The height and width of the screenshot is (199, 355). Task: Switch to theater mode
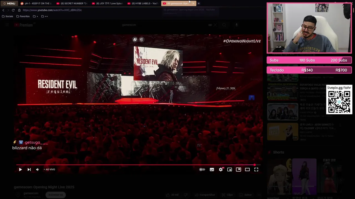pos(247,169)
